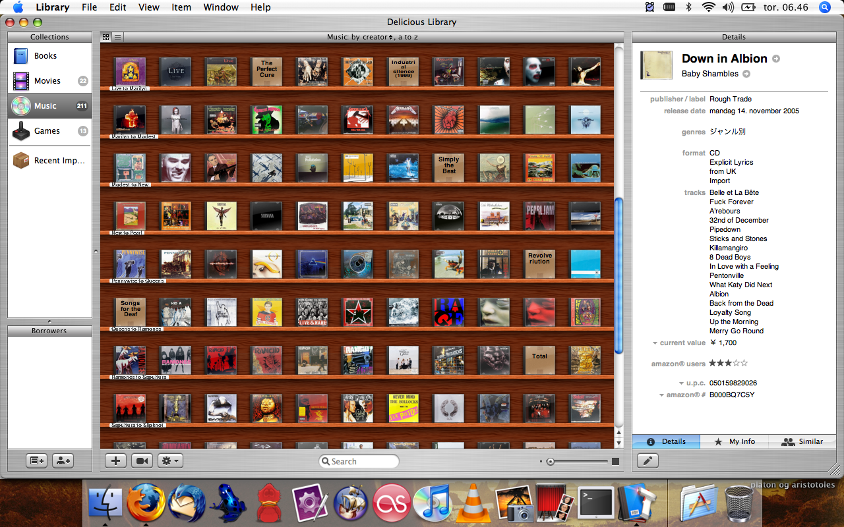
Task: Open the Window menu
Action: tap(221, 7)
